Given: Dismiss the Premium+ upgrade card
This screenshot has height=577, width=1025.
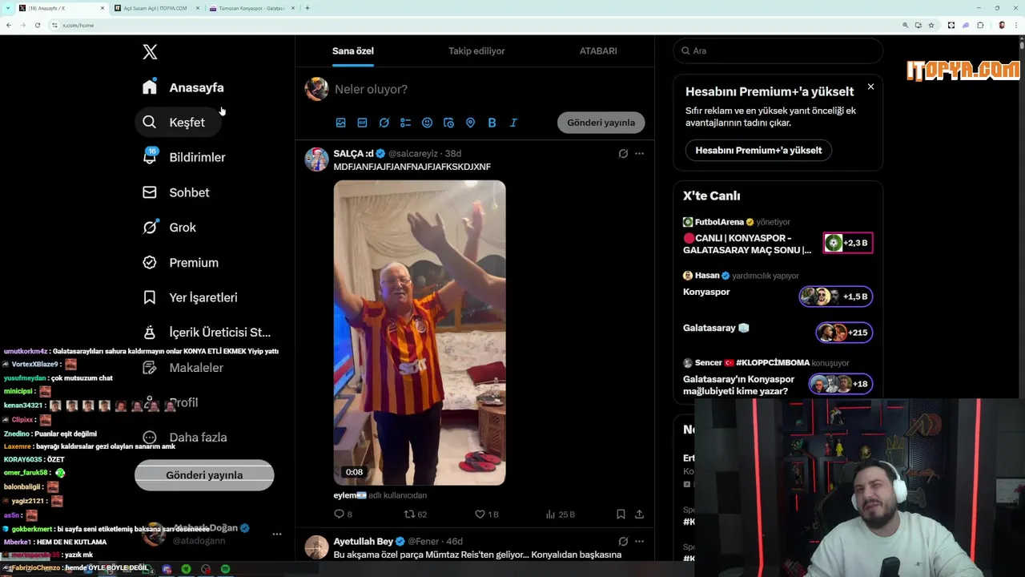Looking at the screenshot, I should pos(870,87).
